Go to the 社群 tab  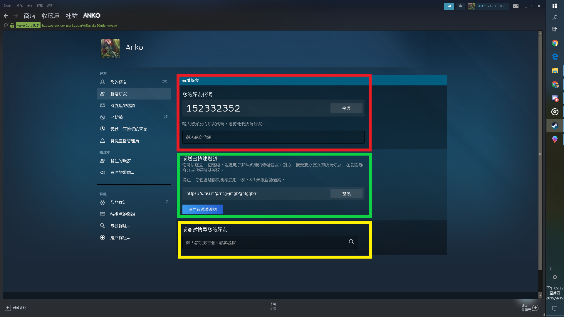point(72,16)
